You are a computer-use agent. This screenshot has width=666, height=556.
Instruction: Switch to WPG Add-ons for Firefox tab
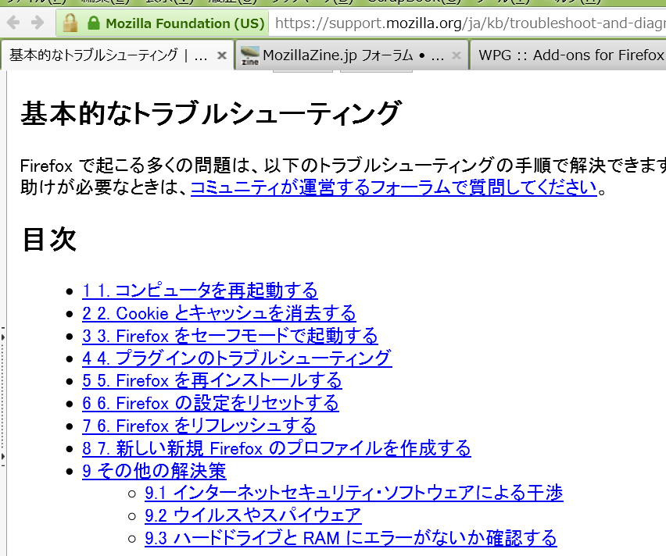(x=571, y=55)
